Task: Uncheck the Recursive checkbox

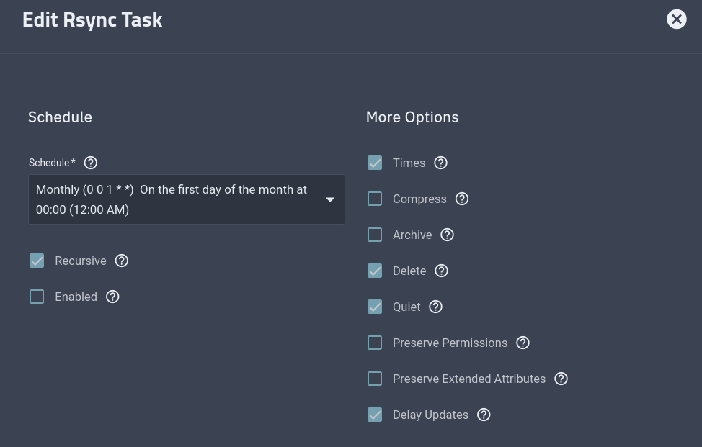Action: (x=37, y=261)
